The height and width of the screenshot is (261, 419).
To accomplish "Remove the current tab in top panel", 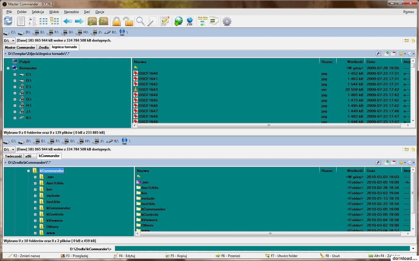I will (393, 54).
